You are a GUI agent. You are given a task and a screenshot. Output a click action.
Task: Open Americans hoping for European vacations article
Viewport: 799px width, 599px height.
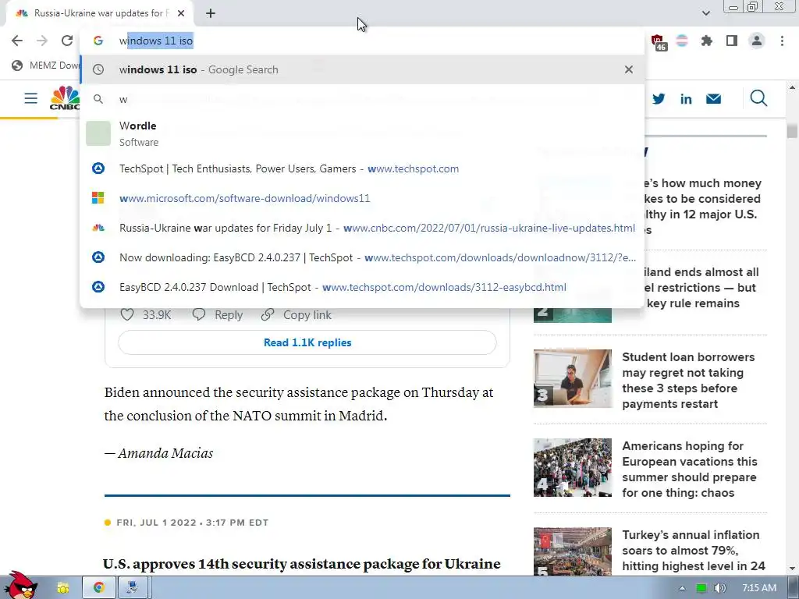tap(690, 469)
